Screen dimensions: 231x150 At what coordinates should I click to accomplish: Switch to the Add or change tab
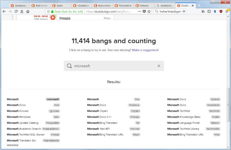click(40, 6)
